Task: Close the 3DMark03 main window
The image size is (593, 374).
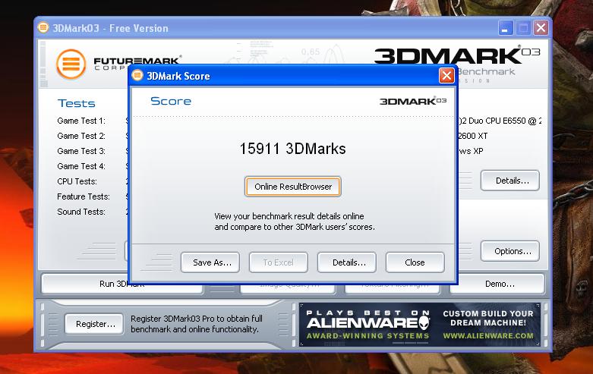Action: (541, 28)
